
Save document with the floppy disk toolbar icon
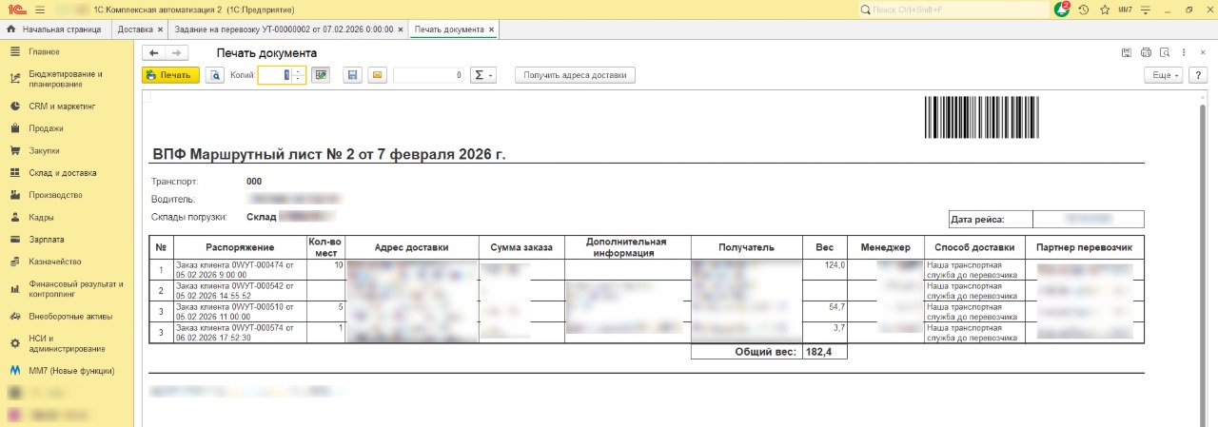[x=352, y=75]
